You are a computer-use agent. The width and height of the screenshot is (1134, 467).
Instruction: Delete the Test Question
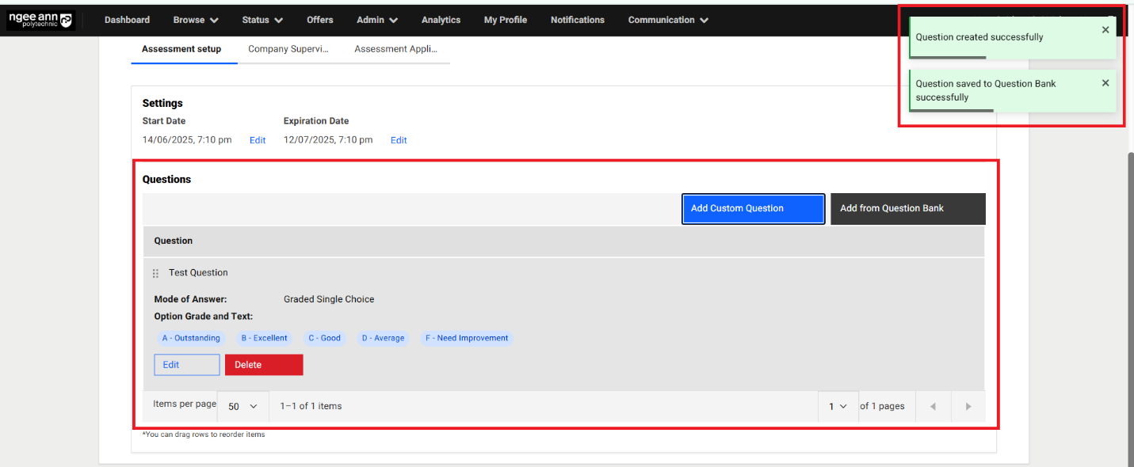pyautogui.click(x=263, y=365)
